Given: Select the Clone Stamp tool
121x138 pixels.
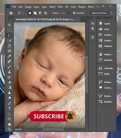Looking at the screenshot, I should pos(9,72).
